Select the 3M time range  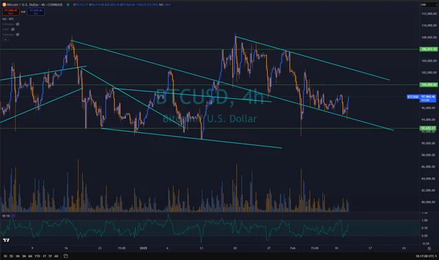[x=24, y=256]
